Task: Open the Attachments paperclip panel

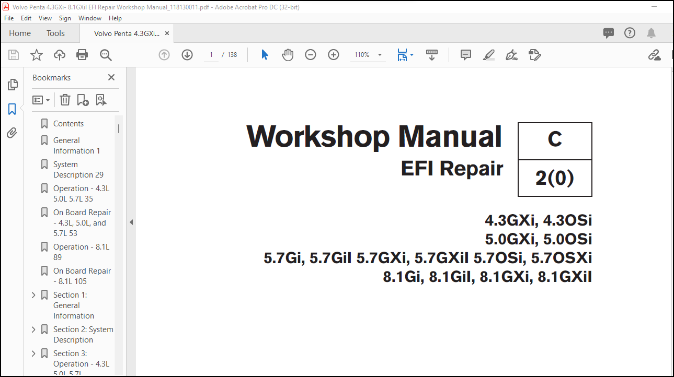Action: (x=12, y=133)
